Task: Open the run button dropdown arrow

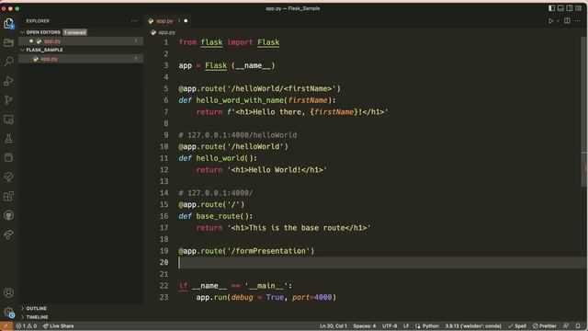Action: [558, 21]
